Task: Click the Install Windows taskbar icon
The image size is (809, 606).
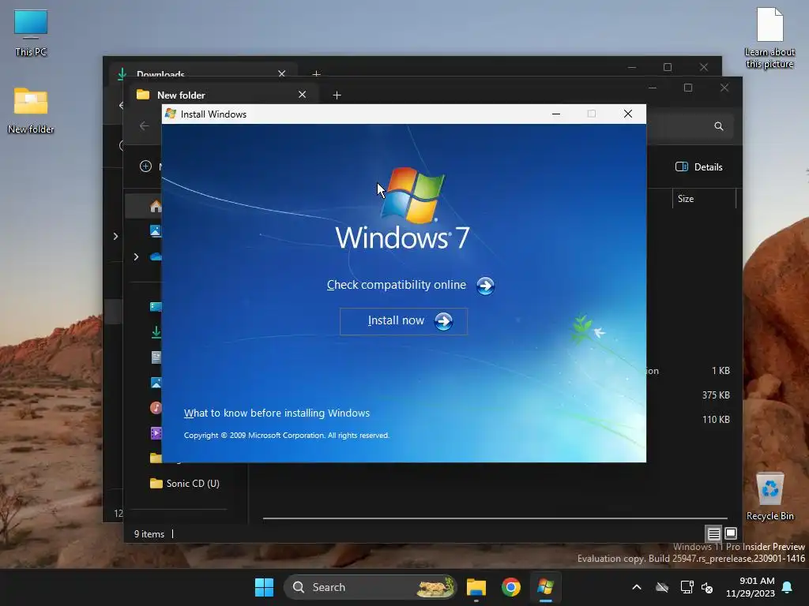Action: (x=545, y=587)
